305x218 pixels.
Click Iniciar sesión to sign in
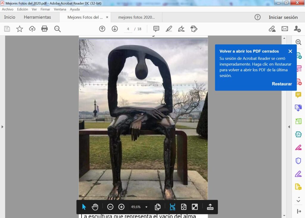283,17
